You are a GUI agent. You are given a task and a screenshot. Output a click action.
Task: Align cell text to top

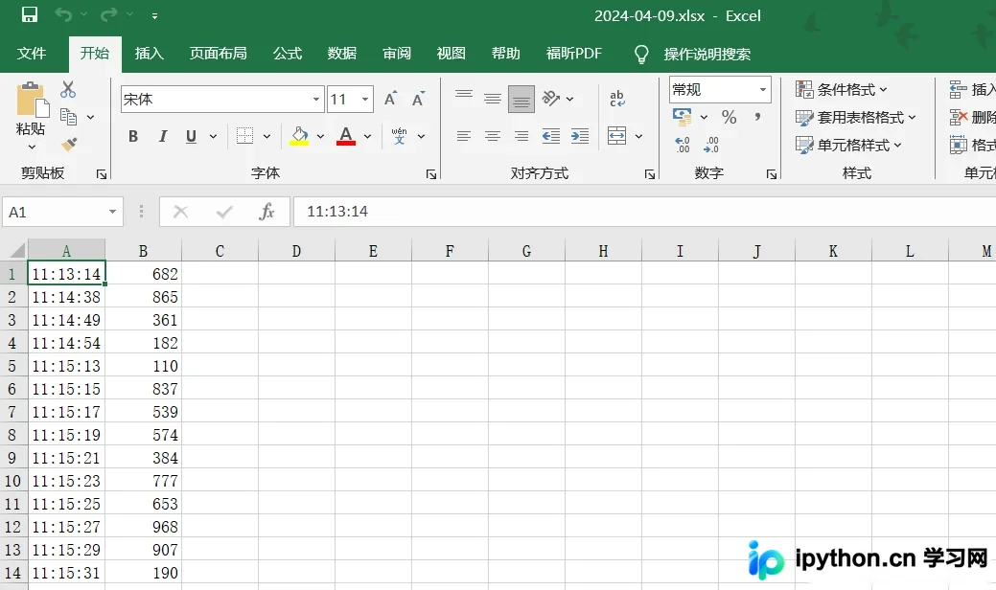point(464,95)
